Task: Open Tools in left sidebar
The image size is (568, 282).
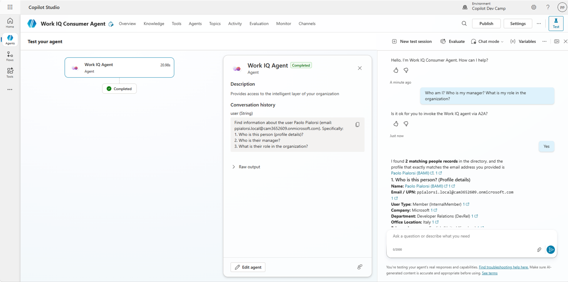Action: pos(10,73)
